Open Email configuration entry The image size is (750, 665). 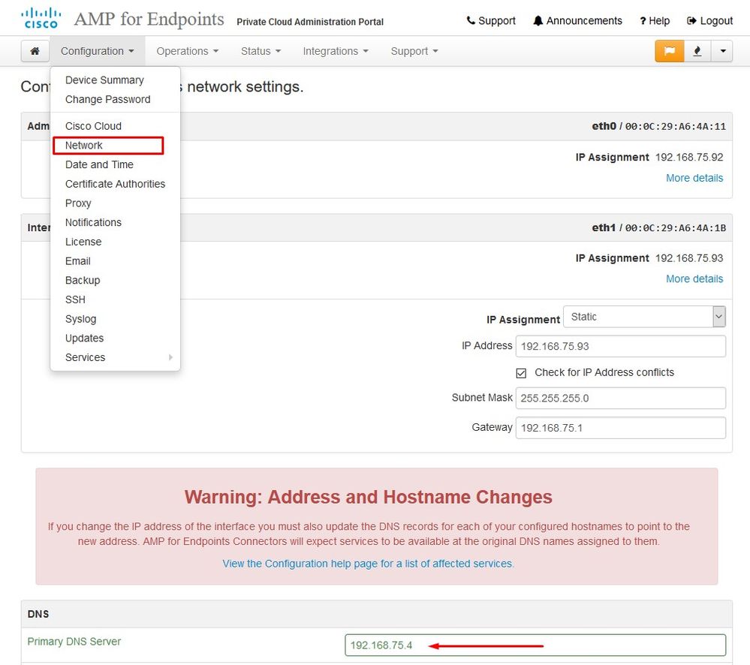pyautogui.click(x=116, y=261)
